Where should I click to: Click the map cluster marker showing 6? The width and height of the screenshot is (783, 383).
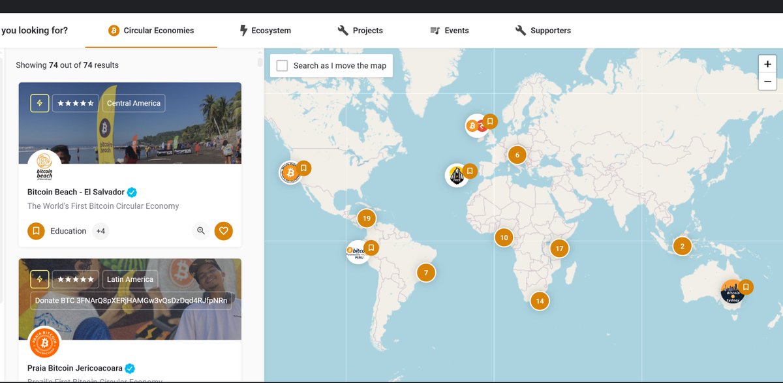[x=517, y=155]
